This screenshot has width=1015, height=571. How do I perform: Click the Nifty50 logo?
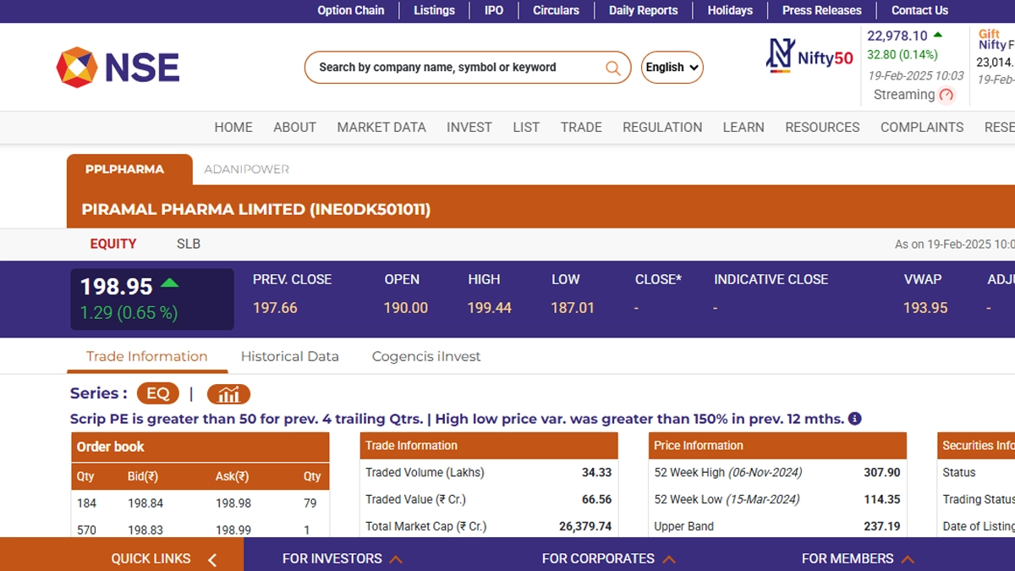click(x=809, y=56)
